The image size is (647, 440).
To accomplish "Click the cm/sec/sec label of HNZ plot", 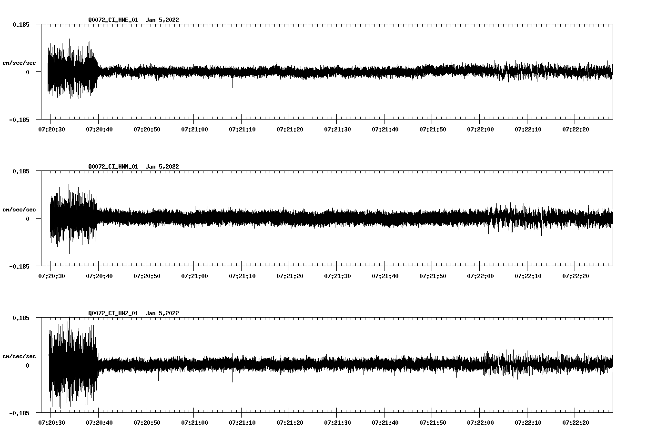I will tap(19, 356).
